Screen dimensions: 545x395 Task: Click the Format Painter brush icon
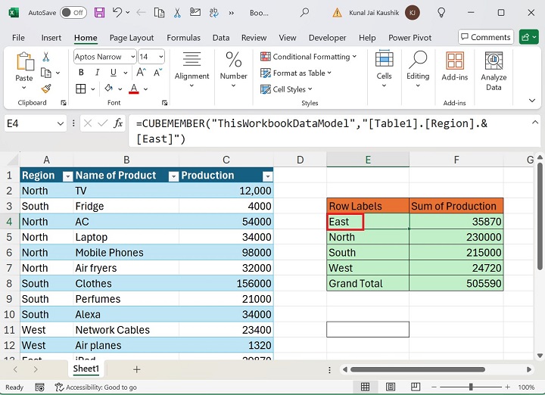45,89
